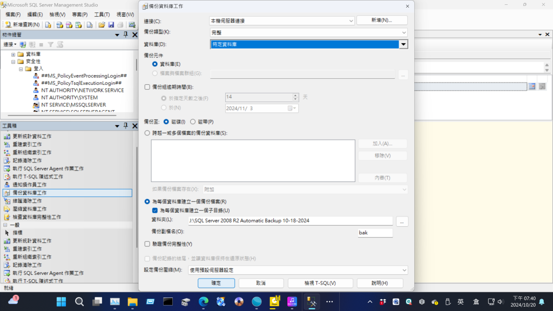Click the 備份副檔名 text field containing bak
This screenshot has height=311, width=553.
pyautogui.click(x=375, y=233)
